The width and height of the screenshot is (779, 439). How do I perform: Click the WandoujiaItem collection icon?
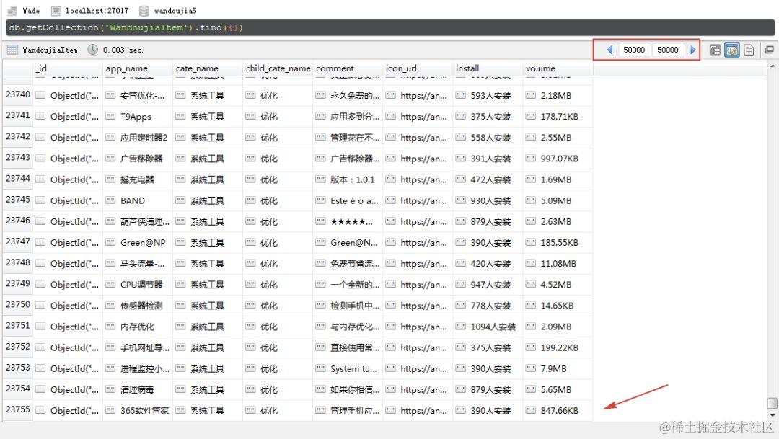pos(13,50)
